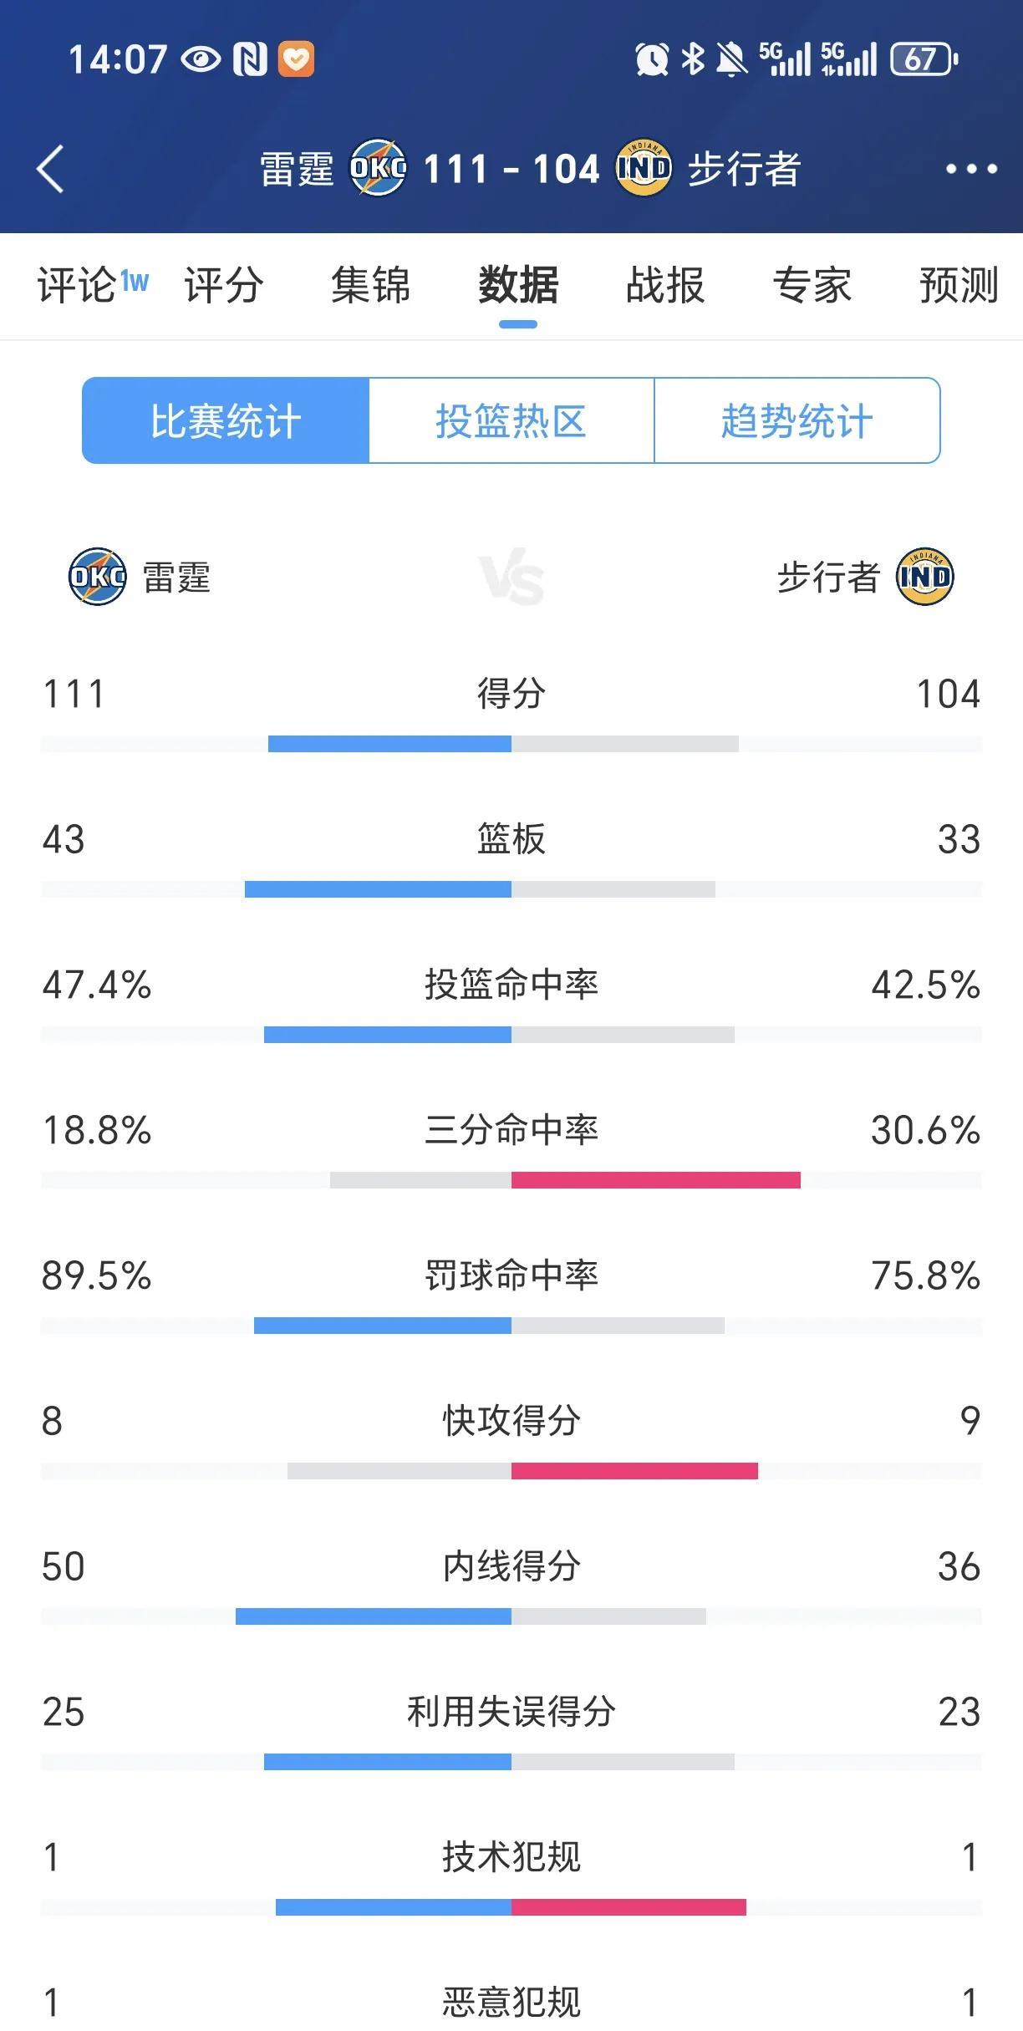Tap the IND team badge beside 步行者
Image resolution: width=1023 pixels, height=2031 pixels.
(x=924, y=577)
